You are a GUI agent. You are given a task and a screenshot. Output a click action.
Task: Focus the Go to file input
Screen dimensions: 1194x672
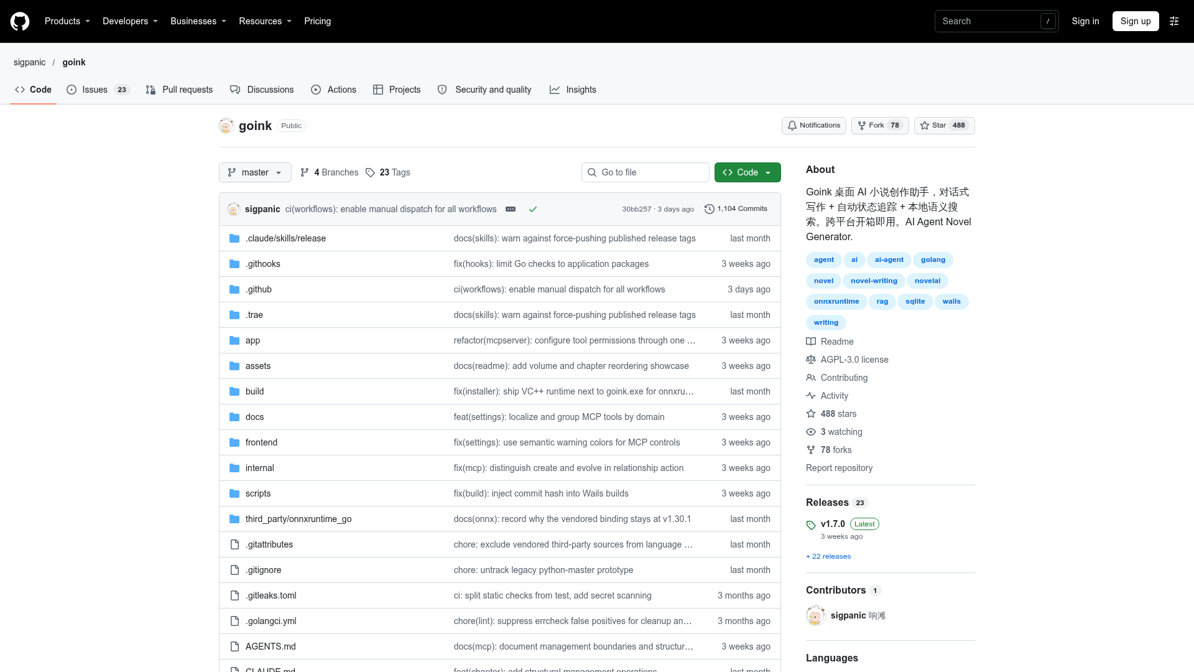[646, 172]
